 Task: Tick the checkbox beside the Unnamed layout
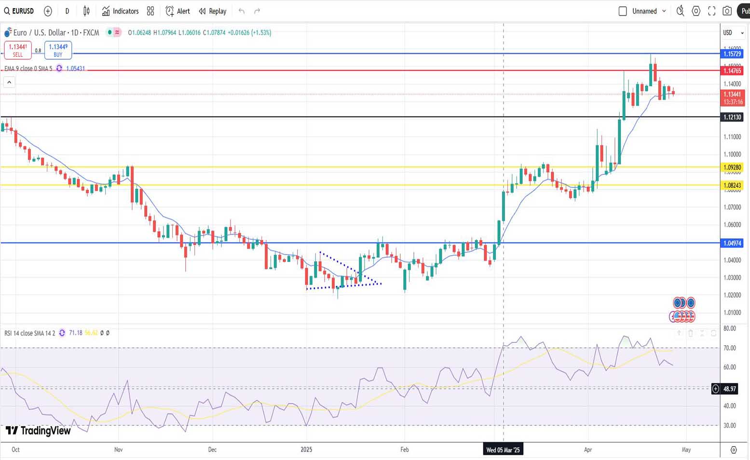click(x=623, y=11)
